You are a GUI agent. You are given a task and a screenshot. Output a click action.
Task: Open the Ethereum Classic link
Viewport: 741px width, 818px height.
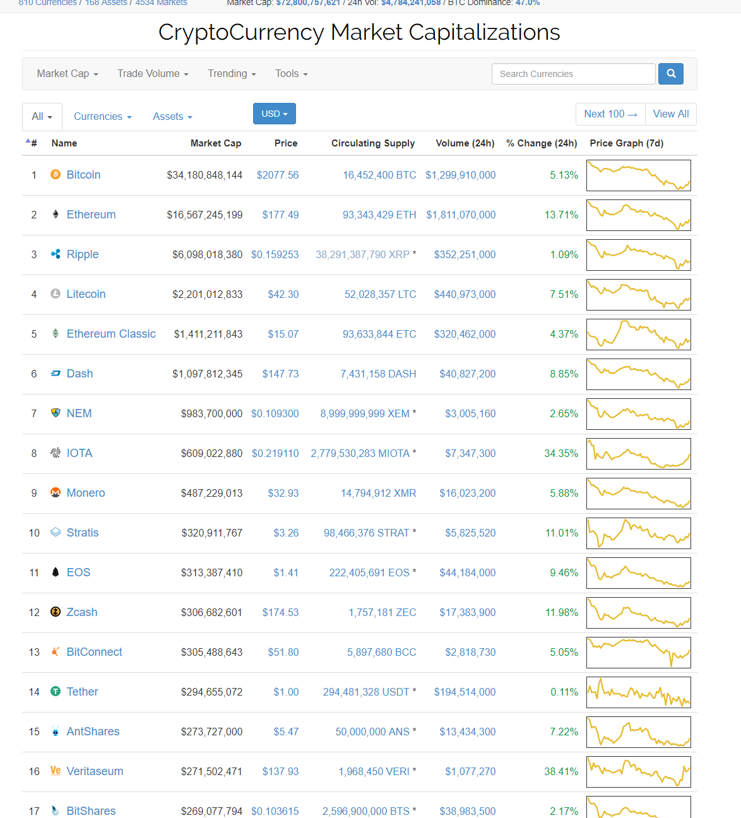click(111, 334)
